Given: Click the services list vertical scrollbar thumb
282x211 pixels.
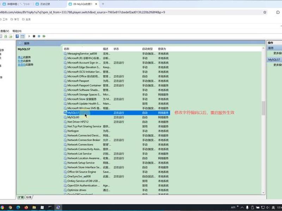Looking at the screenshot, I should [x=263, y=108].
